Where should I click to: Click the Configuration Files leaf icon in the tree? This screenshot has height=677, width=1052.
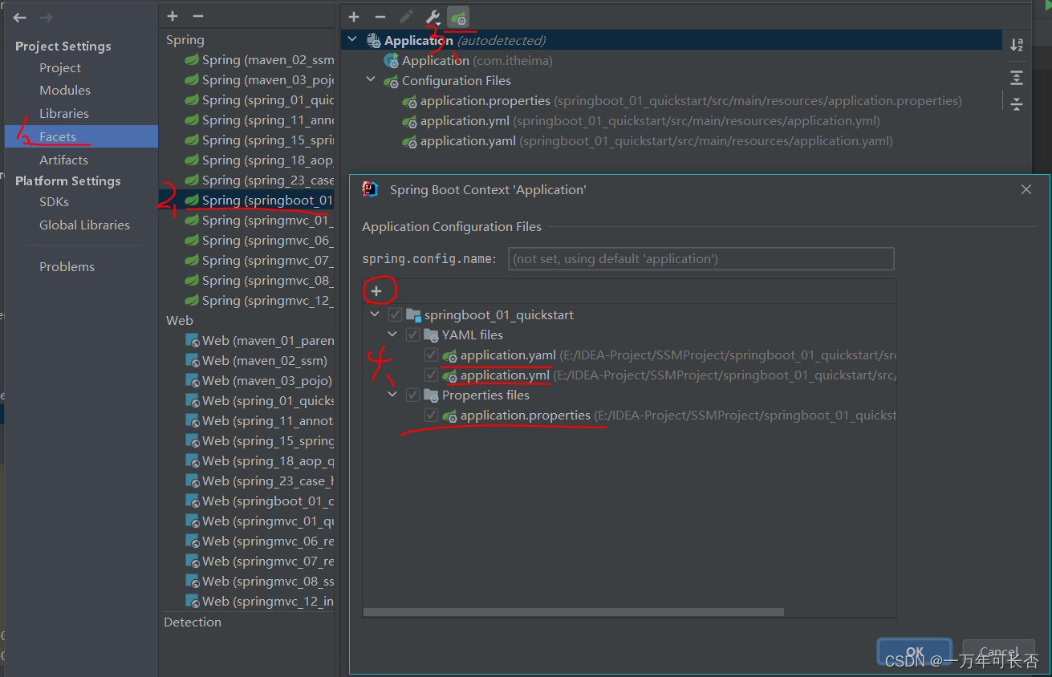coord(392,80)
